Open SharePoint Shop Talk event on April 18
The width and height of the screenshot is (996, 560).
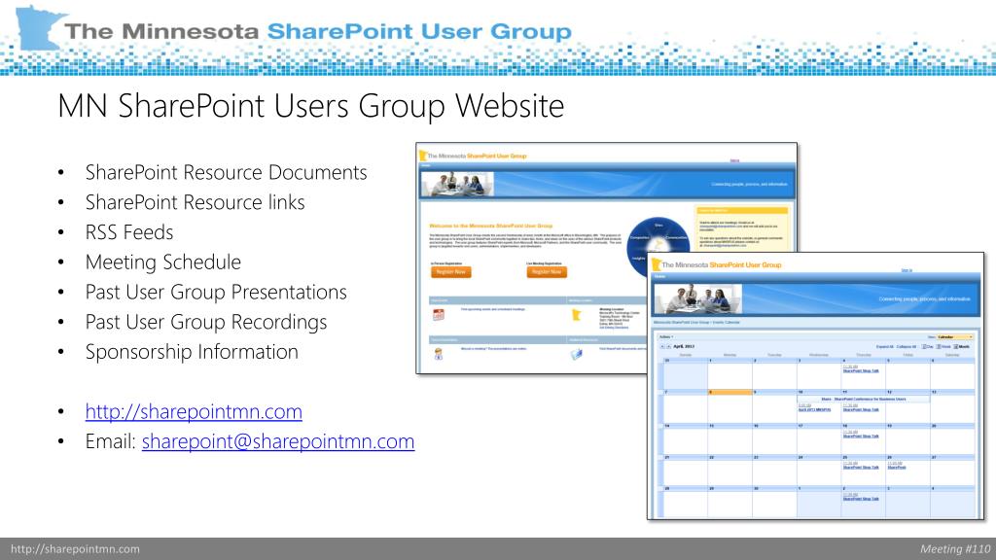click(x=861, y=437)
